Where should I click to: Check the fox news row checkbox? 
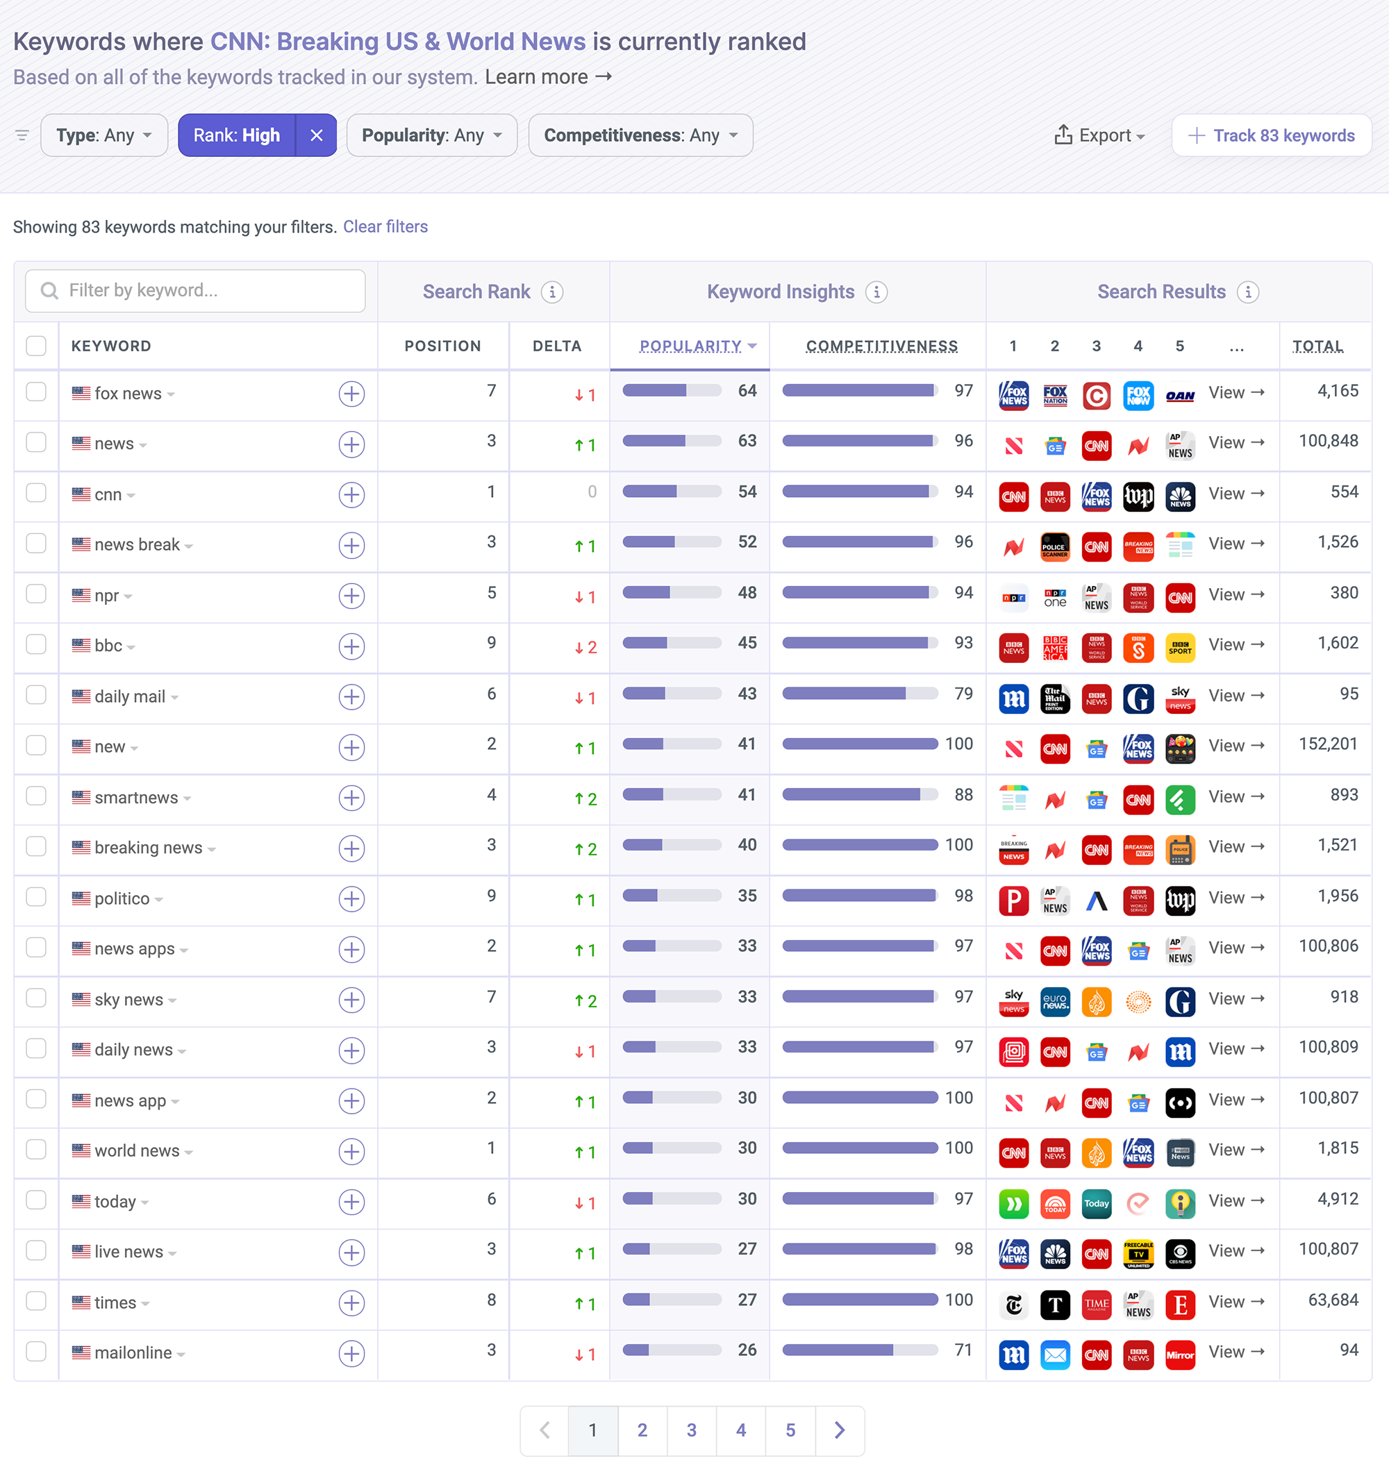click(x=35, y=392)
